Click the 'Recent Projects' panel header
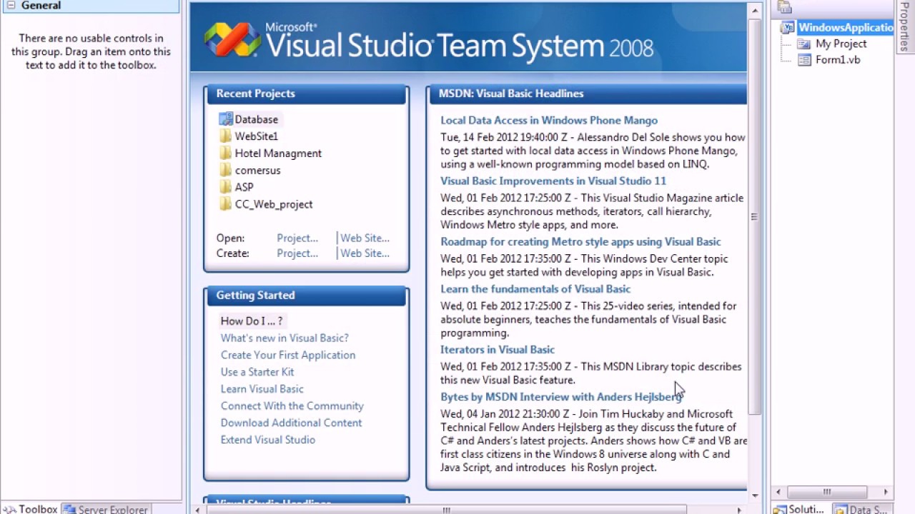Image resolution: width=915 pixels, height=514 pixels. [x=307, y=94]
